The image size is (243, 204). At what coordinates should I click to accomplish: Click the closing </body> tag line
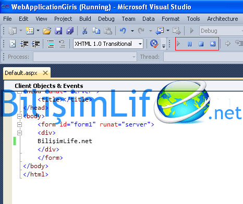pyautogui.click(x=35, y=166)
